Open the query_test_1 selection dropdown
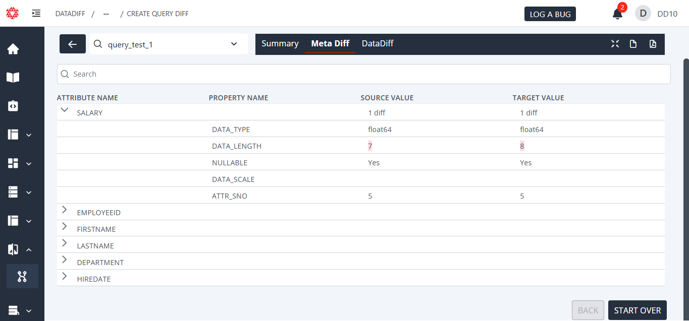This screenshot has width=689, height=321. click(x=234, y=44)
